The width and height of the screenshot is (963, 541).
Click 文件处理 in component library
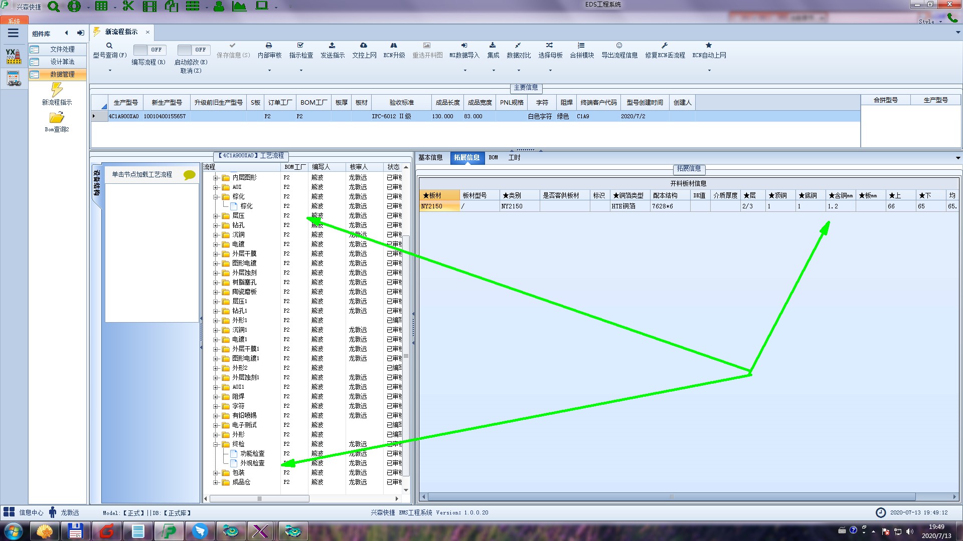62,49
